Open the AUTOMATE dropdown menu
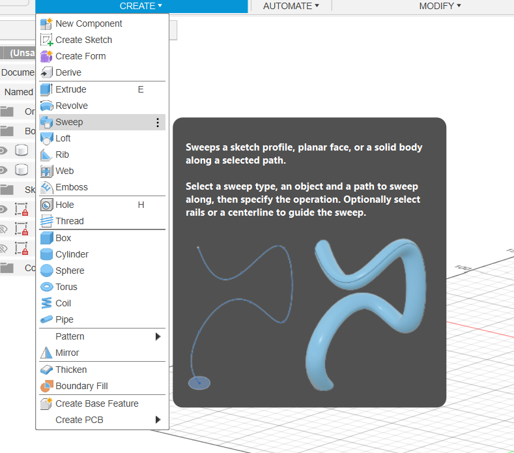The width and height of the screenshot is (514, 453). (291, 6)
